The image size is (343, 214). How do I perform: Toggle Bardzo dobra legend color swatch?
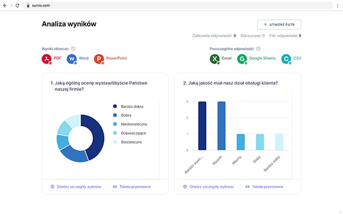(x=115, y=106)
